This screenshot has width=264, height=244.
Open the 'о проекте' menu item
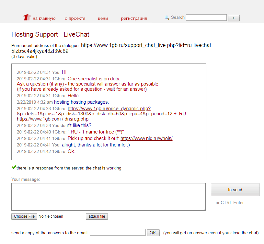pos(75,18)
